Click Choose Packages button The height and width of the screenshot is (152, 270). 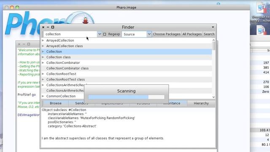pyautogui.click(x=167, y=34)
